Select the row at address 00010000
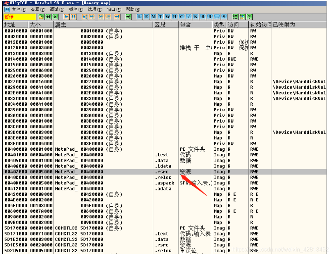This screenshot has width=332, height=256. [165, 31]
